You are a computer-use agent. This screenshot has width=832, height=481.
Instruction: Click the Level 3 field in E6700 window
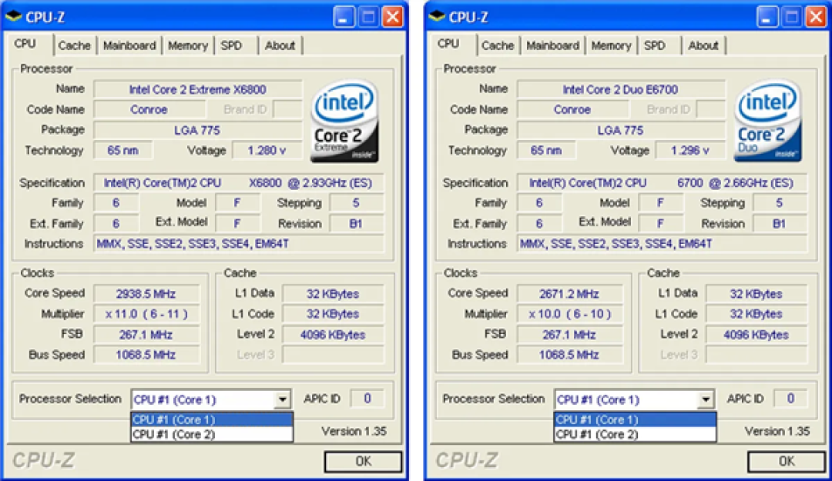pos(757,355)
